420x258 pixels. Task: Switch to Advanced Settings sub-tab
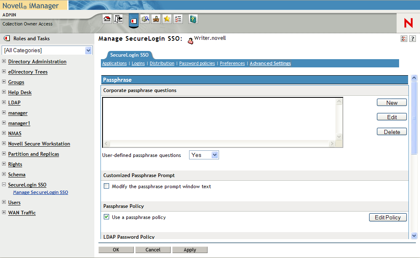[x=270, y=63]
